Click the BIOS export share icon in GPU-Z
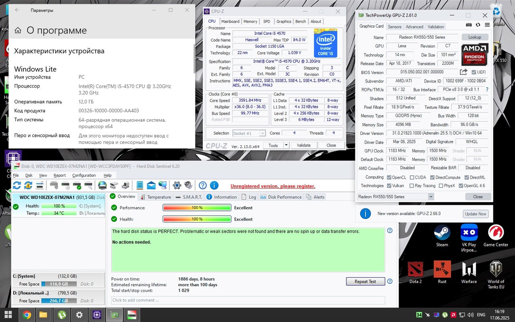 (463, 72)
